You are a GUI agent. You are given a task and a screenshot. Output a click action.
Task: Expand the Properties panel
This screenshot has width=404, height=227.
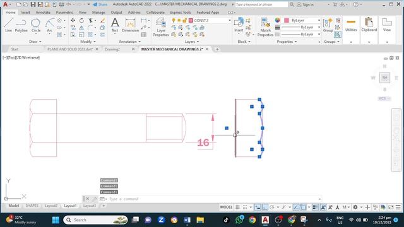tap(287, 42)
